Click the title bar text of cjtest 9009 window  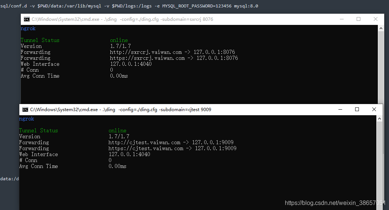coord(120,110)
